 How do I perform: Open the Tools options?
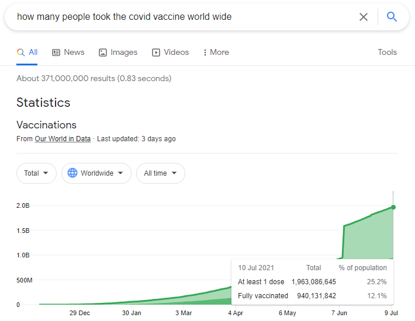click(387, 53)
